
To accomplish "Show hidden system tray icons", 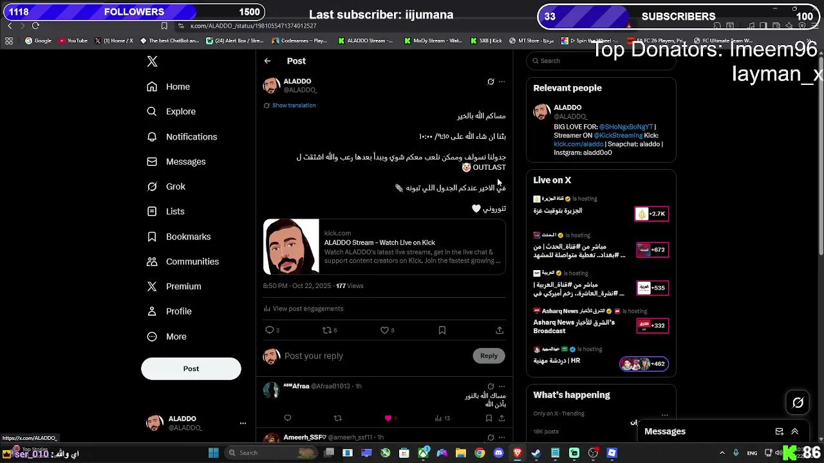I will point(722,453).
